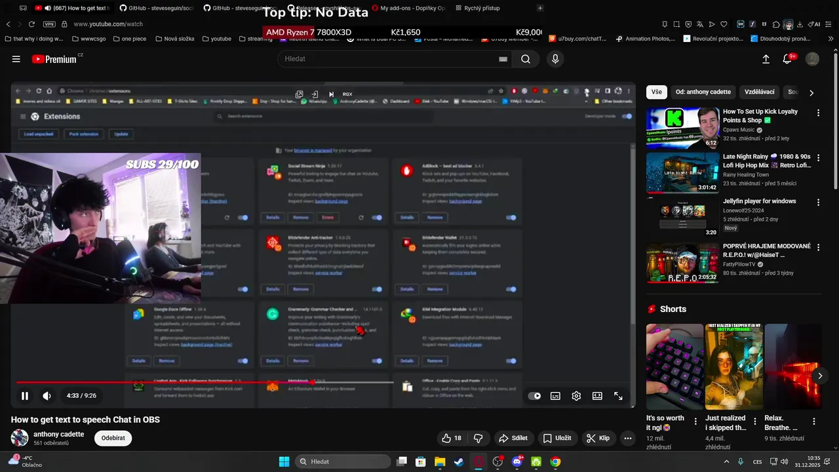The image size is (839, 472).
Task: Toggle the autoplay switch in the player
Action: click(x=535, y=396)
